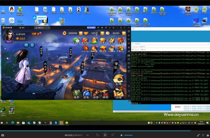Open the 1x playback speed selector
The height and width of the screenshot is (138, 210).
click(87, 135)
